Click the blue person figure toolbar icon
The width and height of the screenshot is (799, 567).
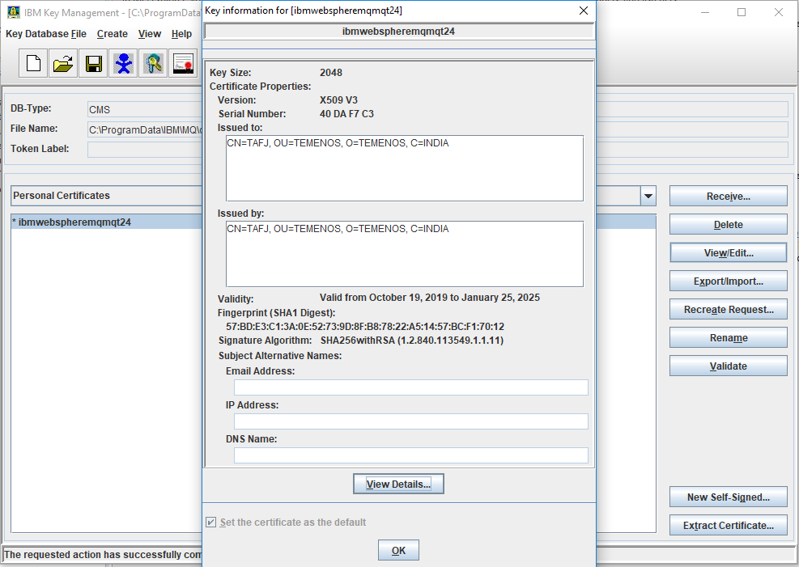pos(123,63)
